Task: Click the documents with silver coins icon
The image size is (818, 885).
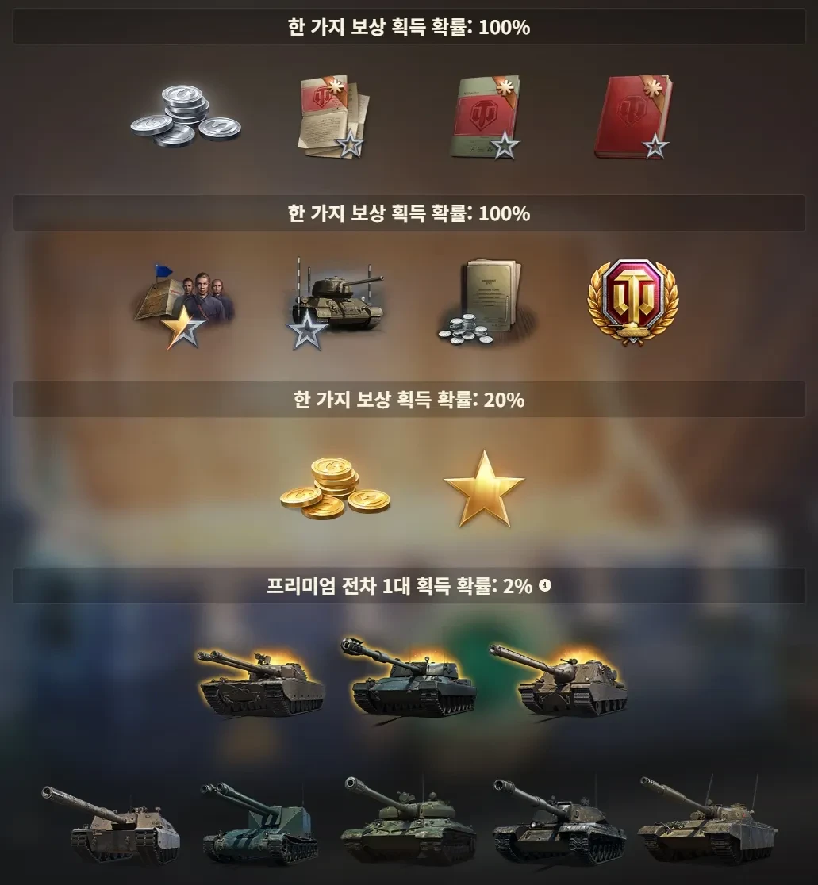Action: coord(486,302)
